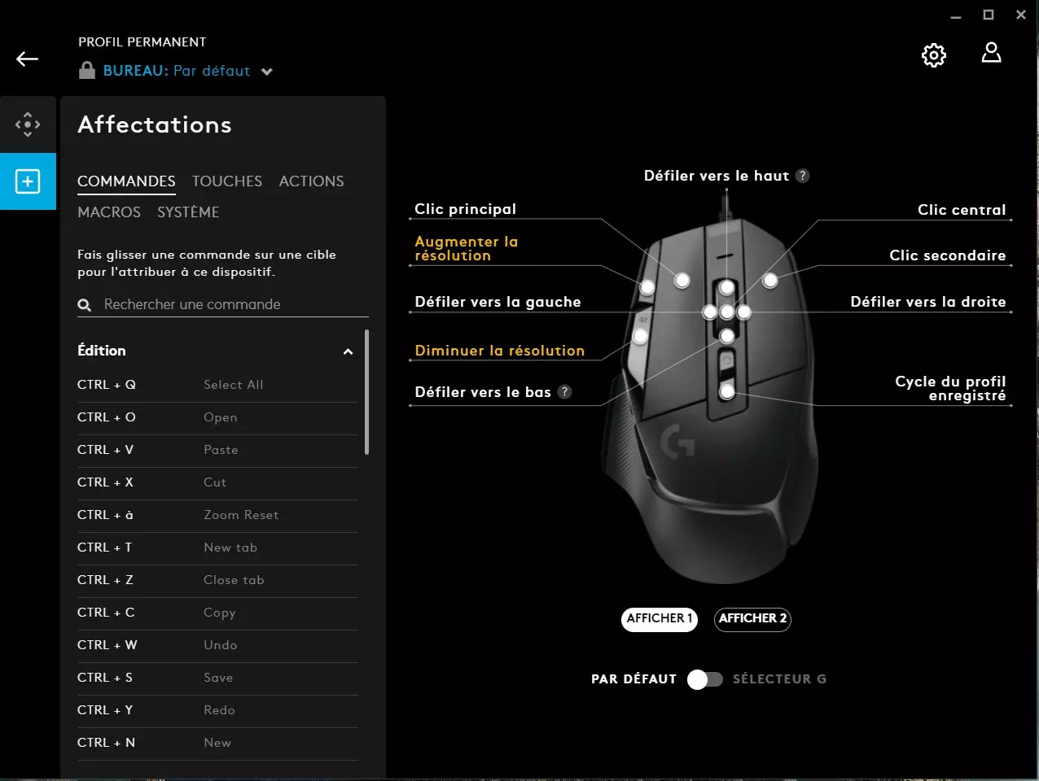This screenshot has height=781, width=1039.
Task: Switch to the TOUCHES tab
Action: pyautogui.click(x=226, y=181)
